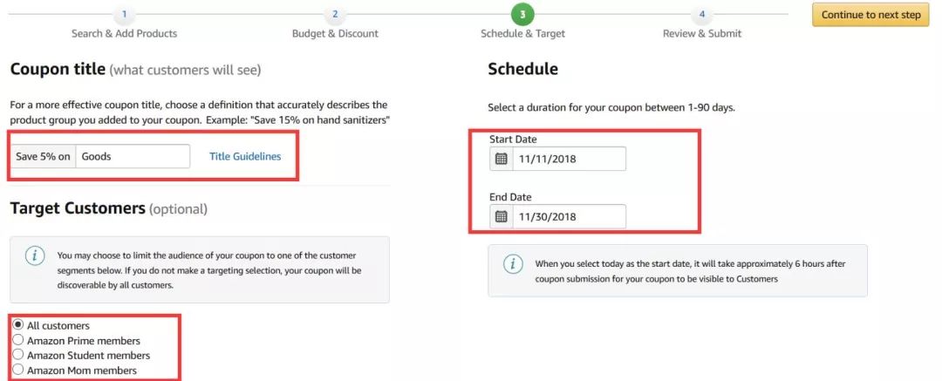
Task: Open the Title Guidelines link
Action: click(x=245, y=156)
